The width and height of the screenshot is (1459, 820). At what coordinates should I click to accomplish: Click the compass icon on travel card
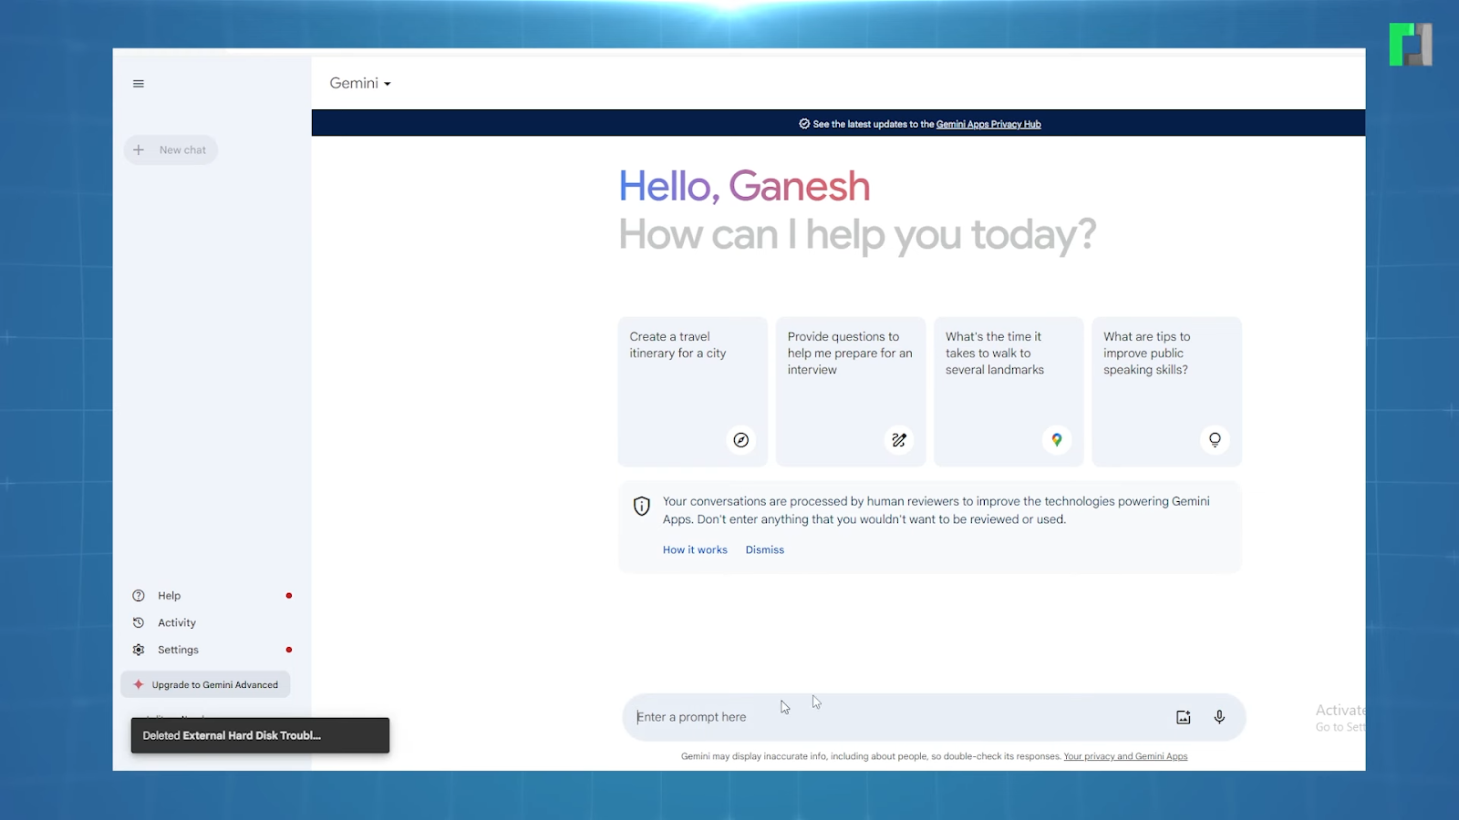pos(741,440)
